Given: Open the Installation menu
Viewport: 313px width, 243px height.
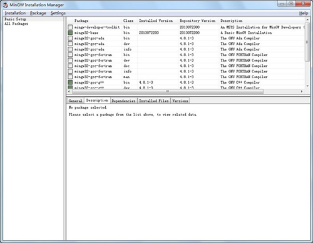Looking at the screenshot, I should click(x=15, y=13).
